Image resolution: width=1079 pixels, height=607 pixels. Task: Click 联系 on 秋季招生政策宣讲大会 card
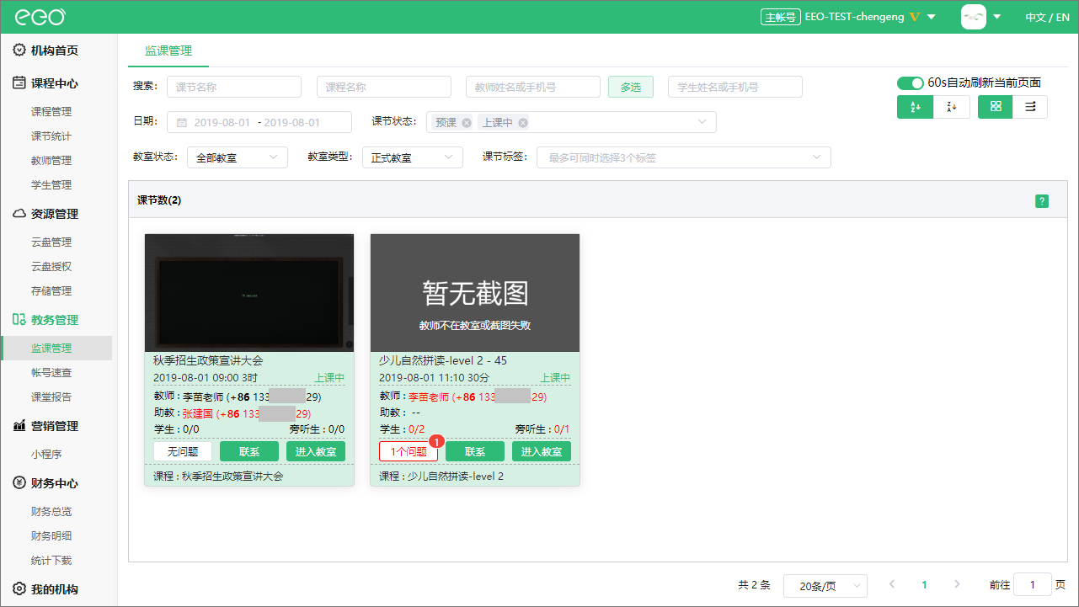pyautogui.click(x=249, y=451)
